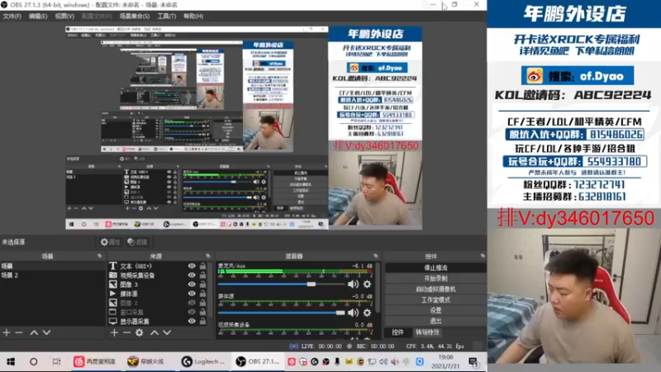The width and height of the screenshot is (661, 372).
Task: Pop out the 控件 dock panel
Action: coord(483,256)
